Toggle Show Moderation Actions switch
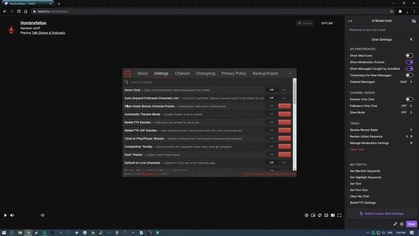Image resolution: width=419 pixels, height=236 pixels. 409,62
